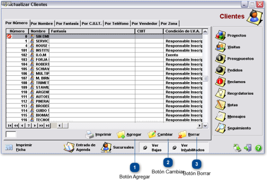This screenshot has height=186, width=267.
Task: Open the Reclamos red alert icon
Action: (220, 82)
